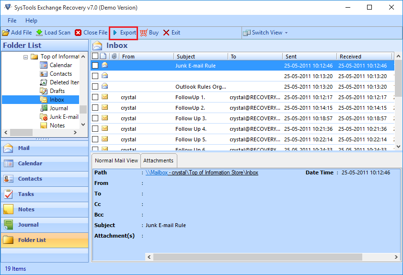The width and height of the screenshot is (403, 275).
Task: Click the attachment paperclip column header
Action: [x=114, y=56]
